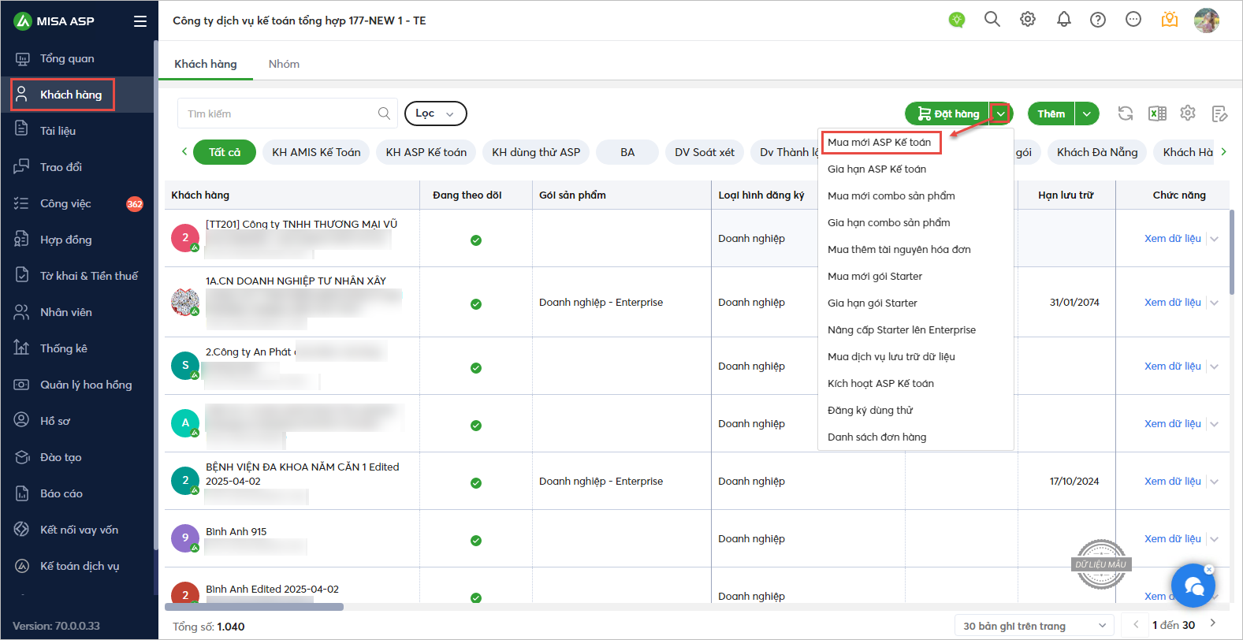This screenshot has height=640, width=1243.
Task: Refresh the customer list
Action: 1126,113
